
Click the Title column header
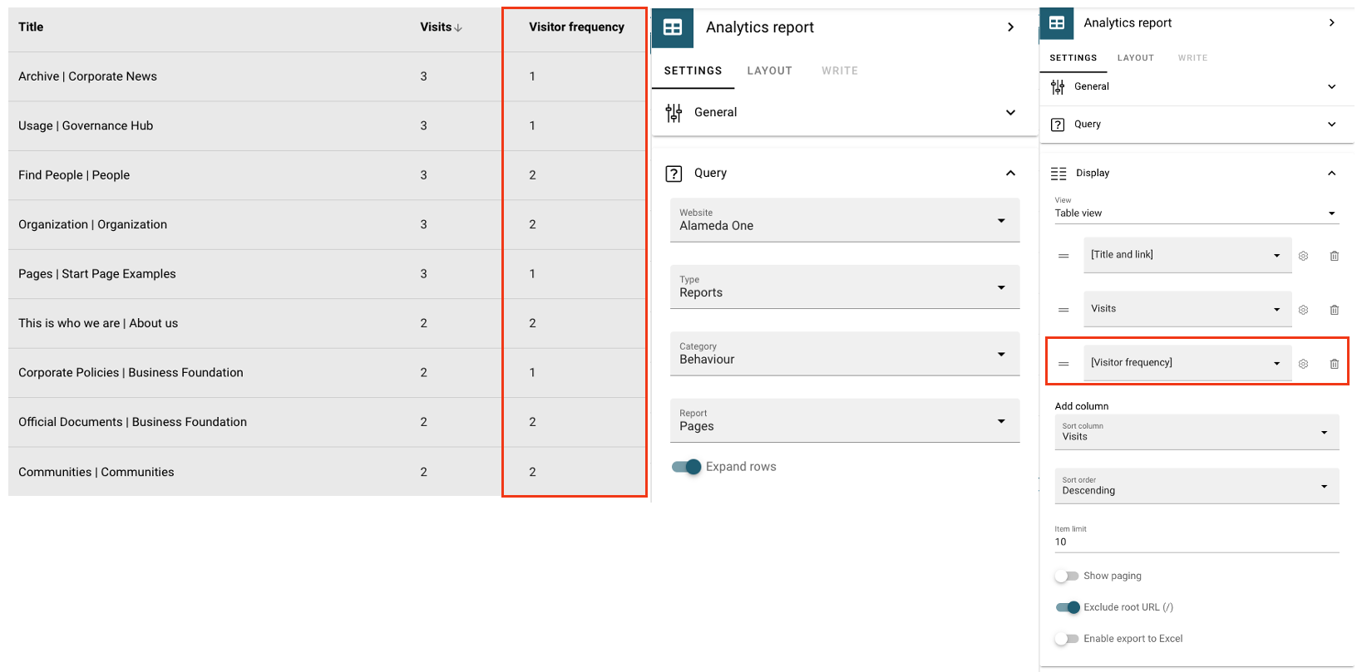[x=31, y=27]
